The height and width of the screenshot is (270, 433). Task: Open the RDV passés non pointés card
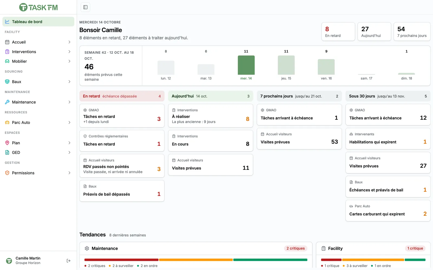[122, 166]
